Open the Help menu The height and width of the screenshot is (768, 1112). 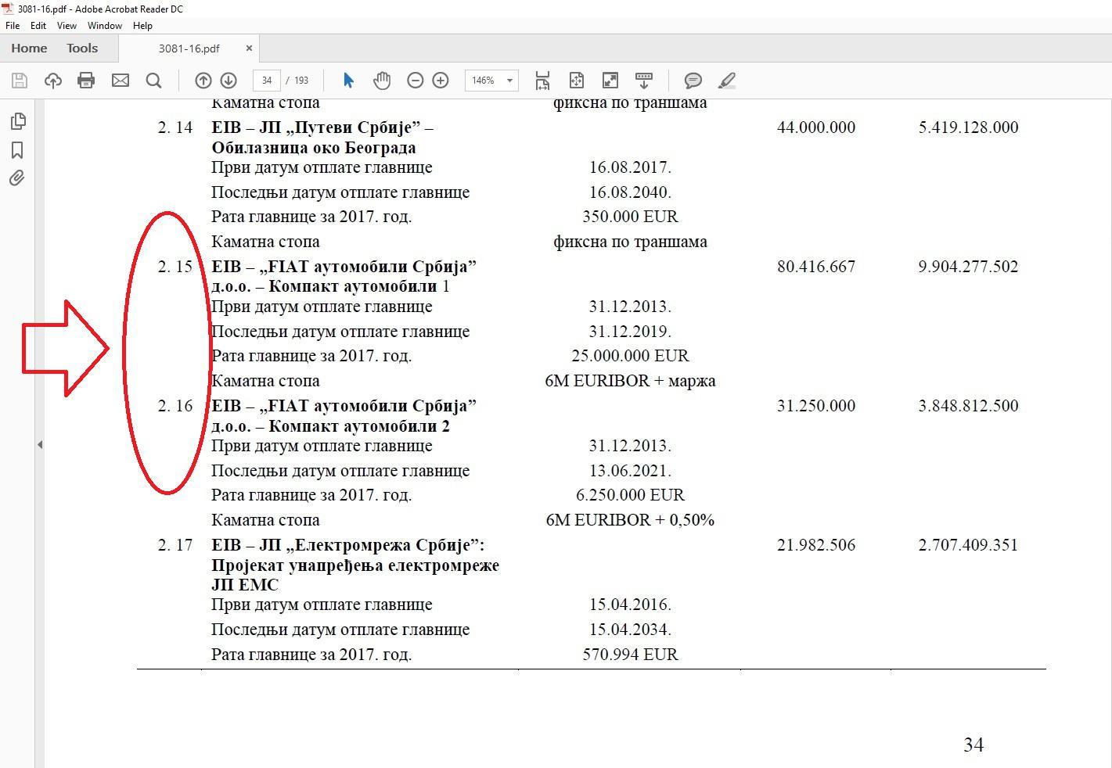[142, 26]
